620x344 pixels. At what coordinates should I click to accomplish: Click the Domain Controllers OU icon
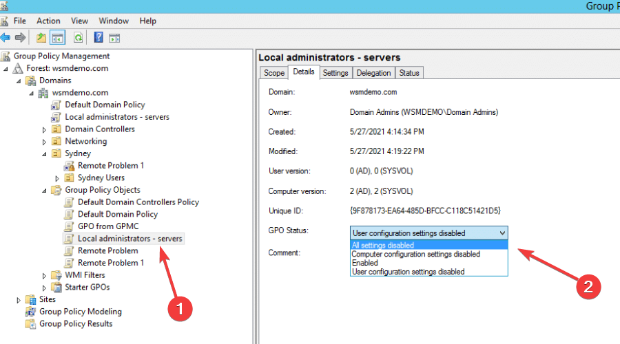point(56,129)
